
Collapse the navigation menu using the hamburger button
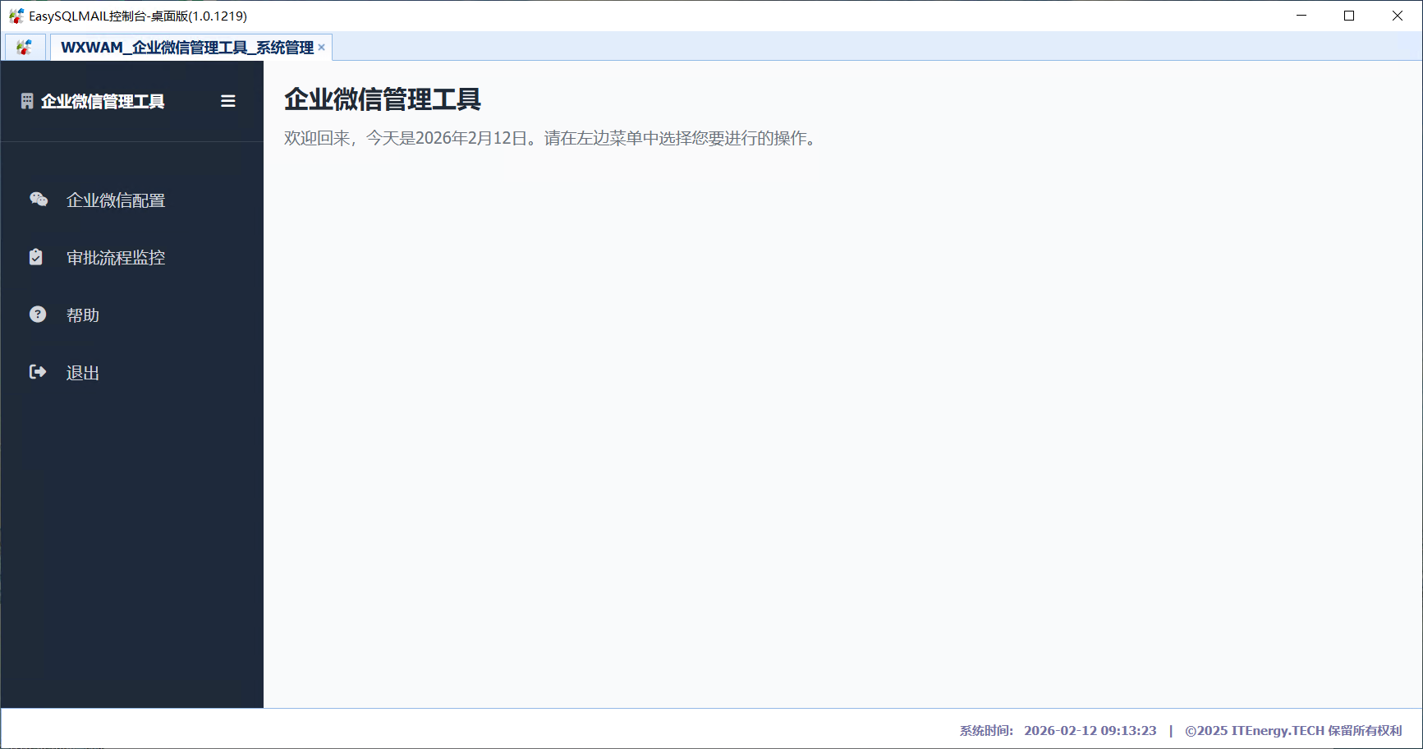[x=227, y=100]
